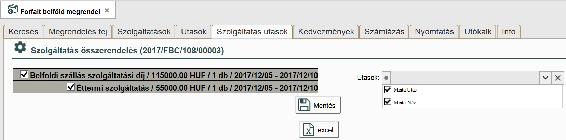Click the grey dot in Utasok field
This screenshot has width=566, height=140.
386,78
